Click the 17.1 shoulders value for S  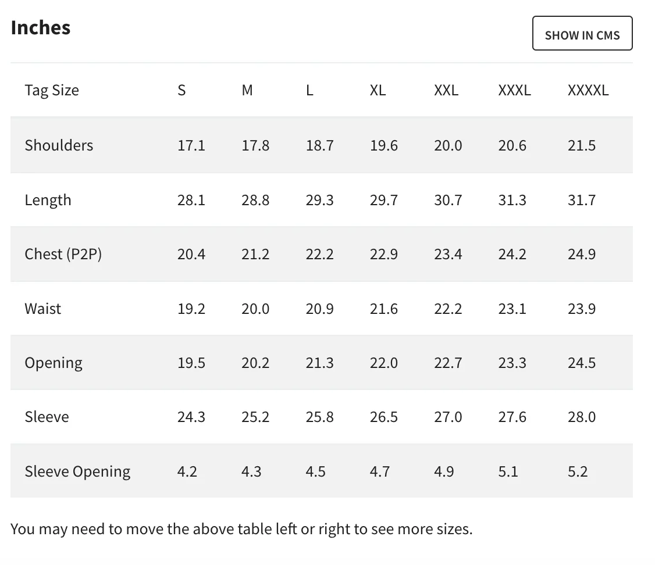191,145
